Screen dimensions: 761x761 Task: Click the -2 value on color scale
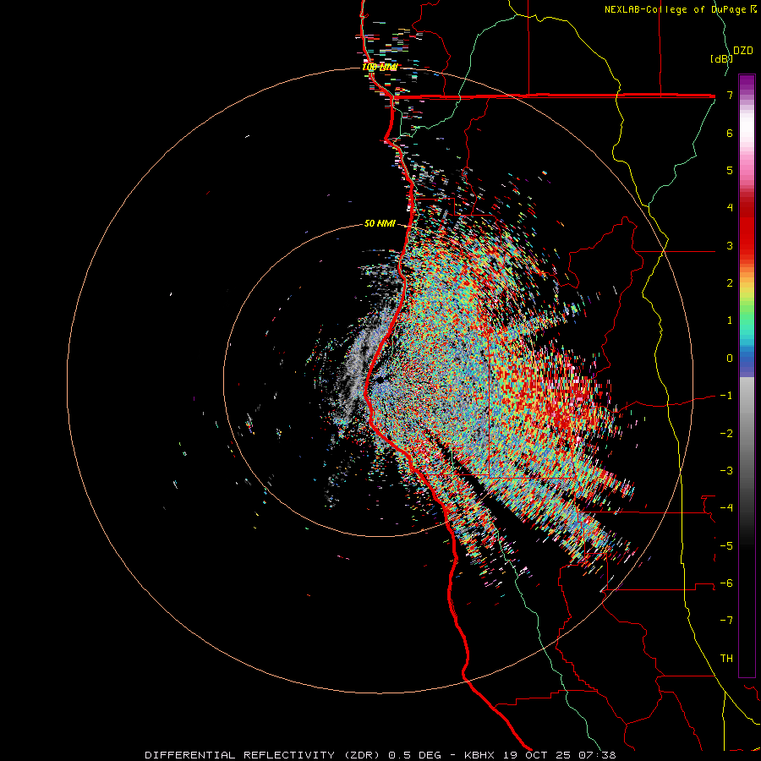click(726, 434)
